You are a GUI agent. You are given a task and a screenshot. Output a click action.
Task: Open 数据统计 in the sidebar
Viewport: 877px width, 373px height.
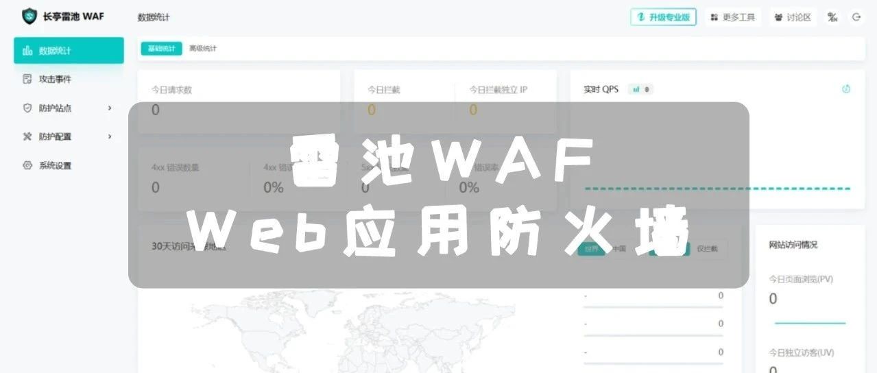(69, 51)
